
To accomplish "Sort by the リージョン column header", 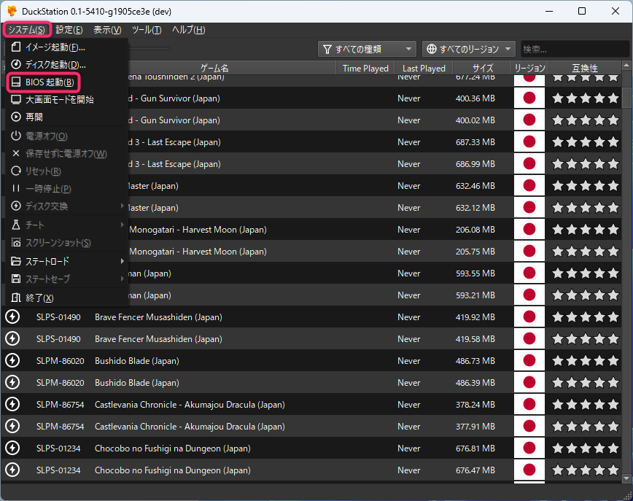I will (529, 69).
